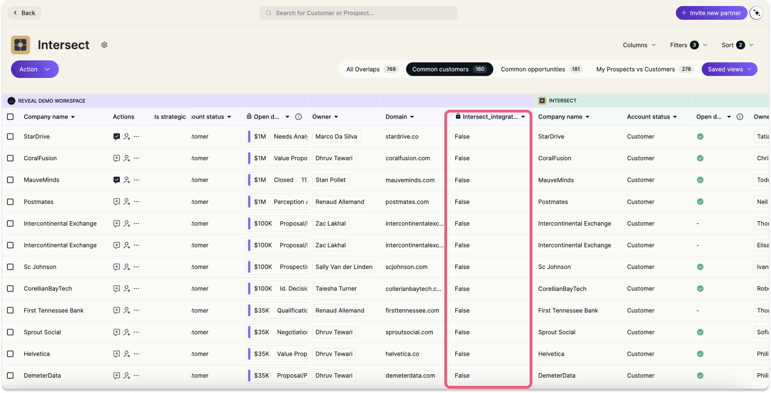
Task: Click the assign person icon for CoralFusion
Action: (x=126, y=158)
